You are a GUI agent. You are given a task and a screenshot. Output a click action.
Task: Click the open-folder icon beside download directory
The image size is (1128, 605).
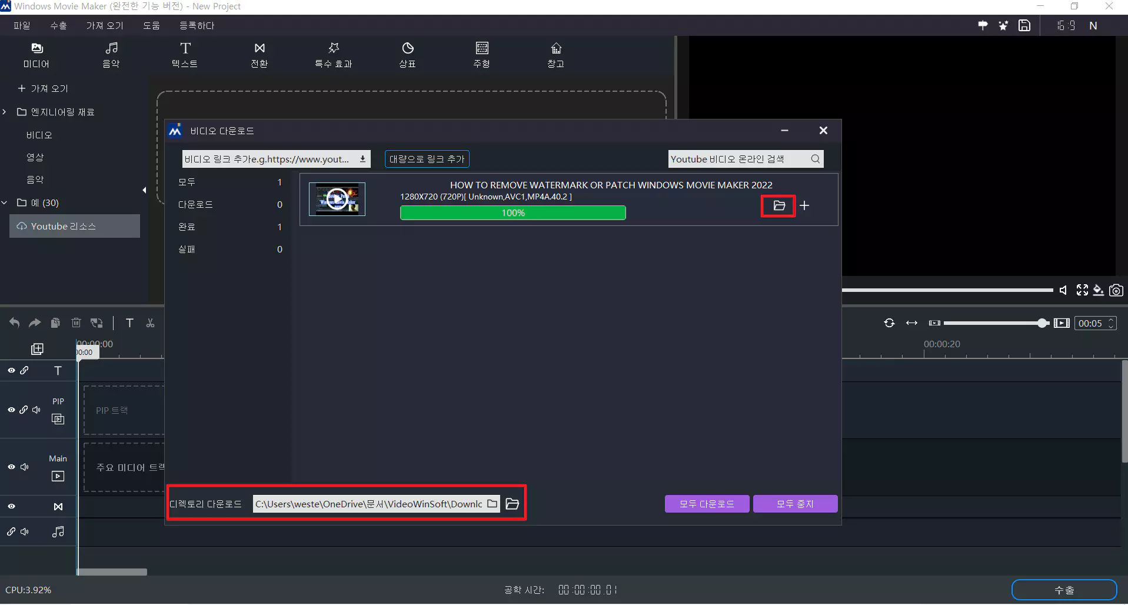[x=513, y=504]
